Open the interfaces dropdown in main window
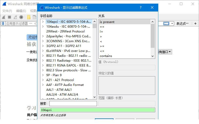This screenshot has width=199, height=124. 165,52
